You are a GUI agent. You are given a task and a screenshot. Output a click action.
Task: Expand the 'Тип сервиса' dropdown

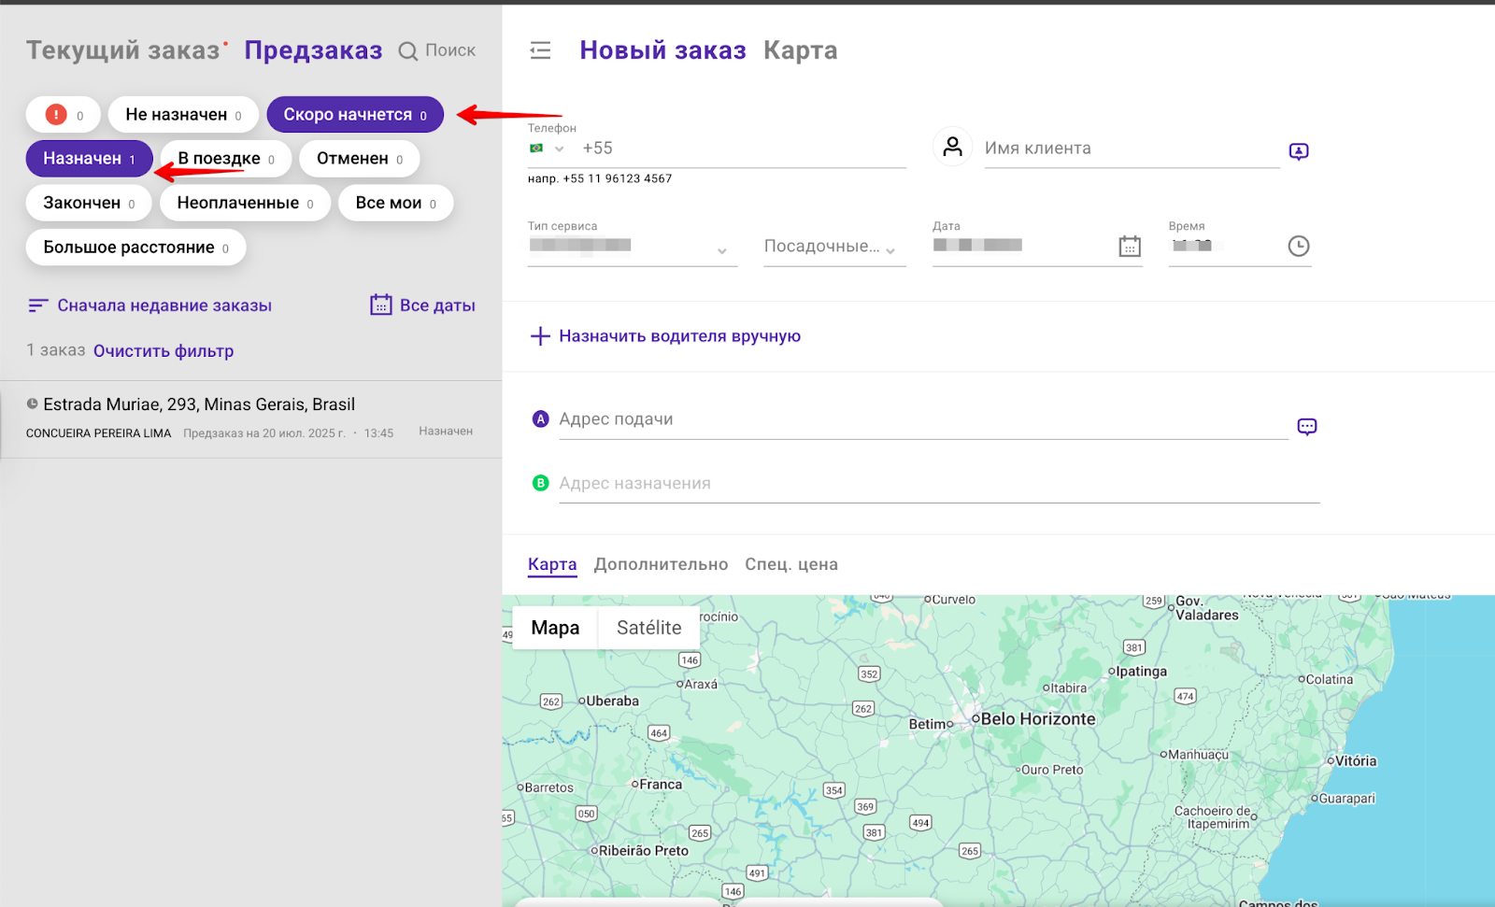(632, 248)
